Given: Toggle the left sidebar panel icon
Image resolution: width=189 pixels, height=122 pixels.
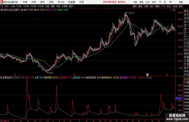Looking at the screenshot, I should pyautogui.click(x=2, y=6).
